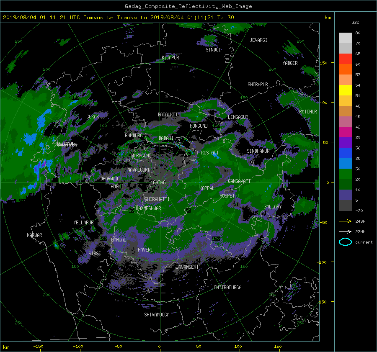
Task: Click the DAVANGERI city label
Action: coord(187,267)
